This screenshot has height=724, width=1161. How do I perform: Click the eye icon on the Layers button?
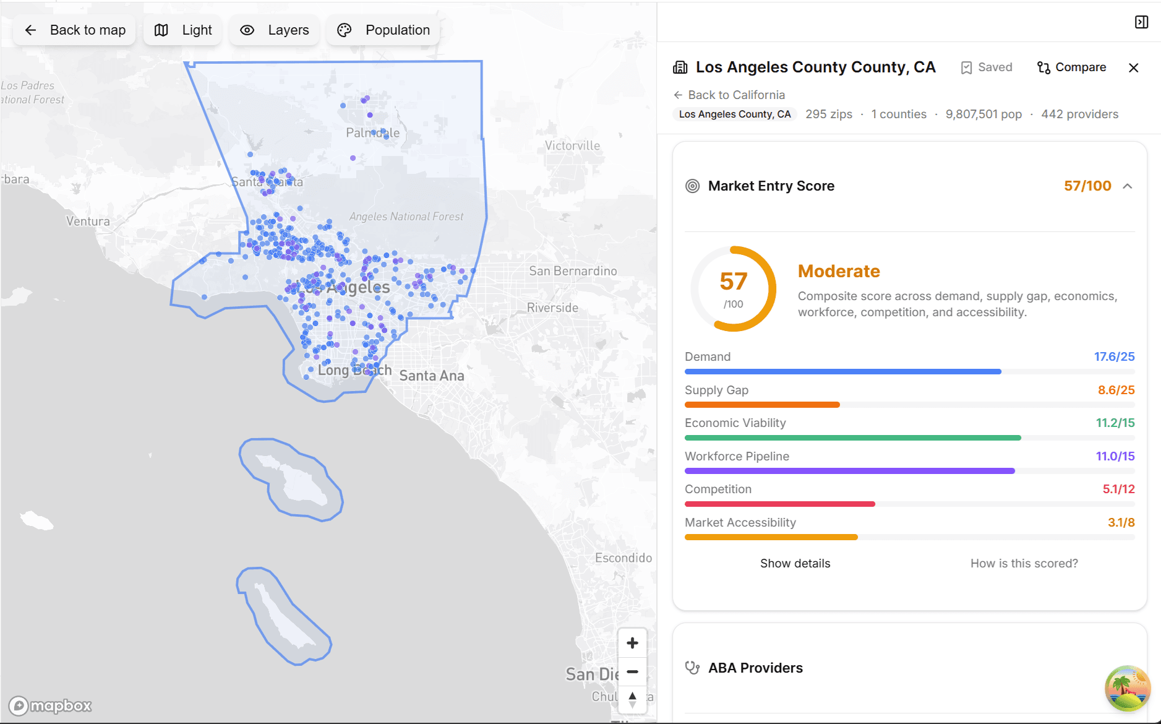click(247, 30)
